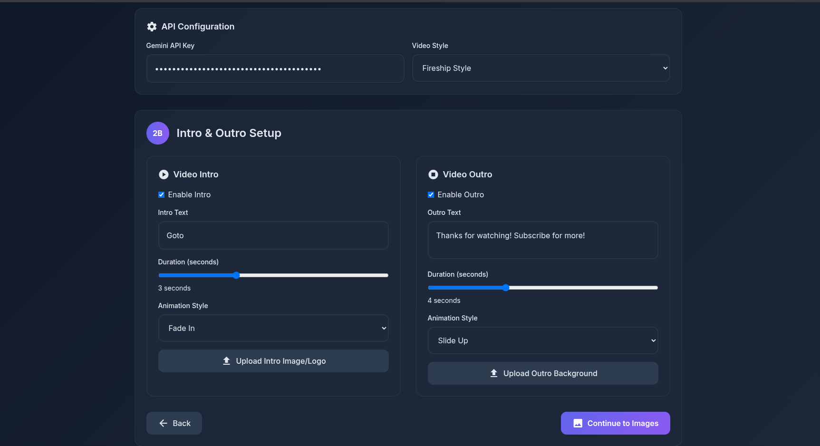Image resolution: width=820 pixels, height=446 pixels.
Task: Click the upload arrow icon for intro image
Action: pos(227,361)
